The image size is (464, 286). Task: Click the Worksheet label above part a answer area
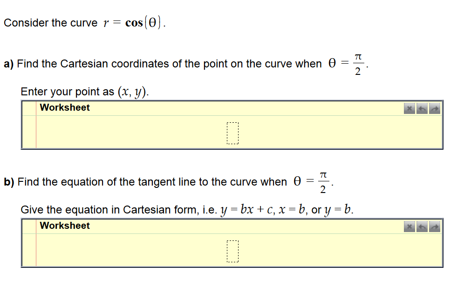click(x=65, y=107)
